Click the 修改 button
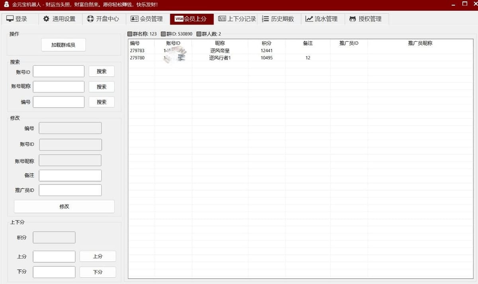This screenshot has height=284, width=478. point(64,206)
